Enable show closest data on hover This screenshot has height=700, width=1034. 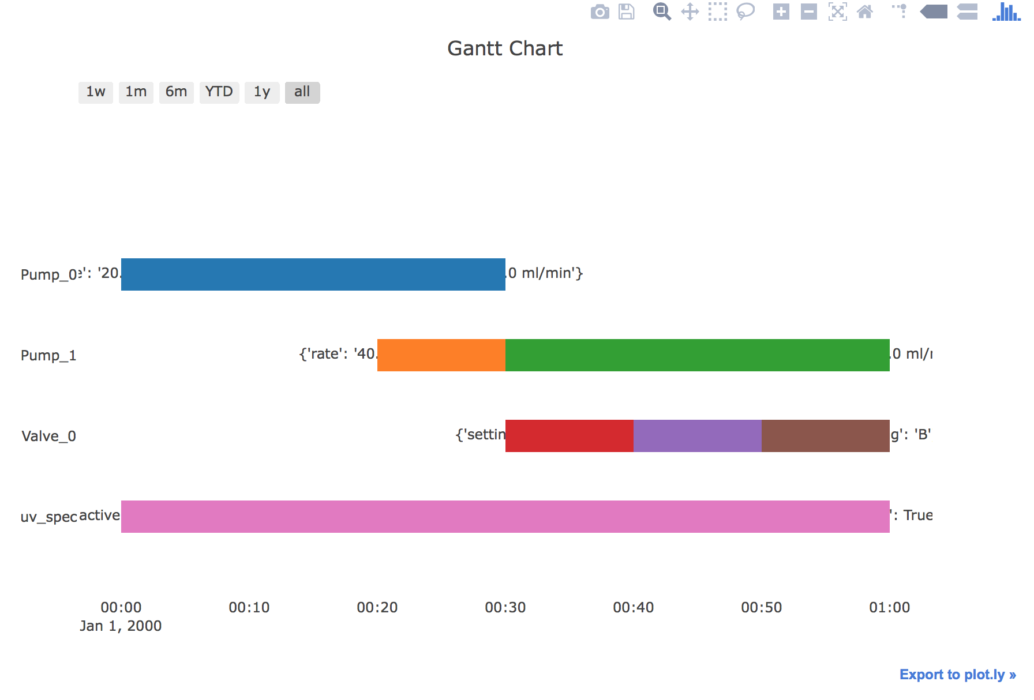click(x=932, y=11)
